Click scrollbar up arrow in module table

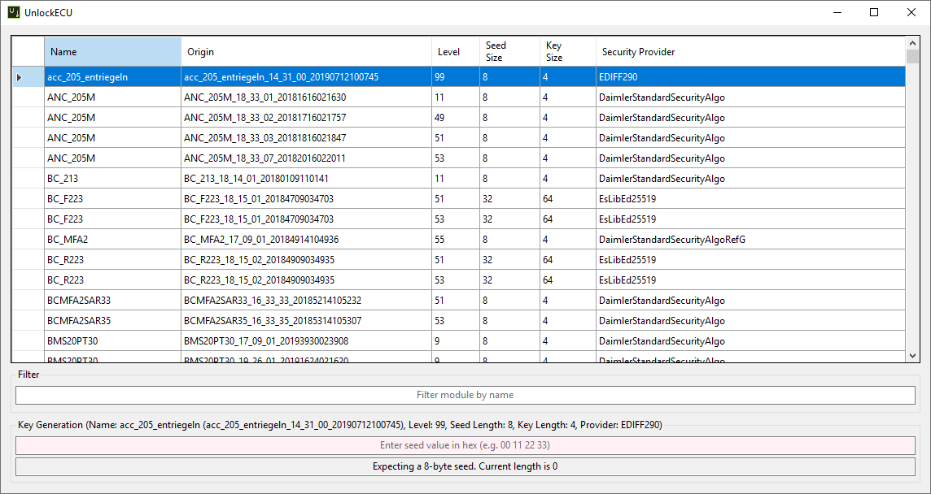click(x=912, y=43)
